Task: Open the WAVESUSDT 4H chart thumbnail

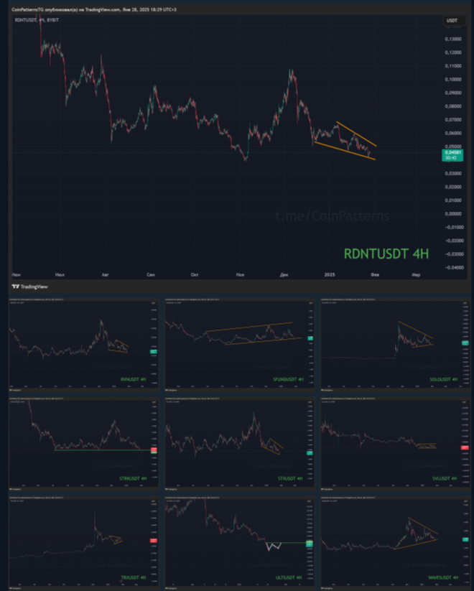Action: point(396,543)
